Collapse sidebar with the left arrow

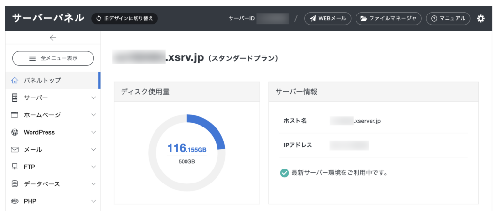pyautogui.click(x=53, y=38)
